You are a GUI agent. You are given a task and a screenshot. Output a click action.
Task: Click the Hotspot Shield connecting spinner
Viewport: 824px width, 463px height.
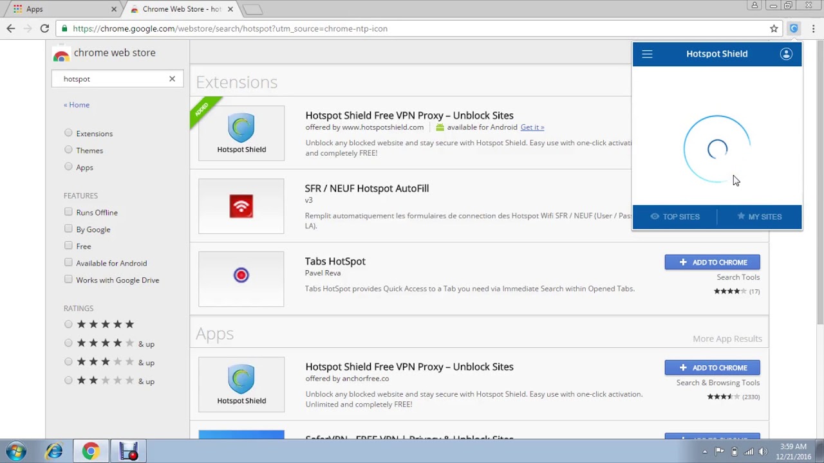click(x=716, y=149)
